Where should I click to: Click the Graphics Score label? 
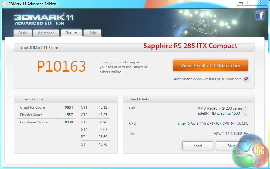32,107
